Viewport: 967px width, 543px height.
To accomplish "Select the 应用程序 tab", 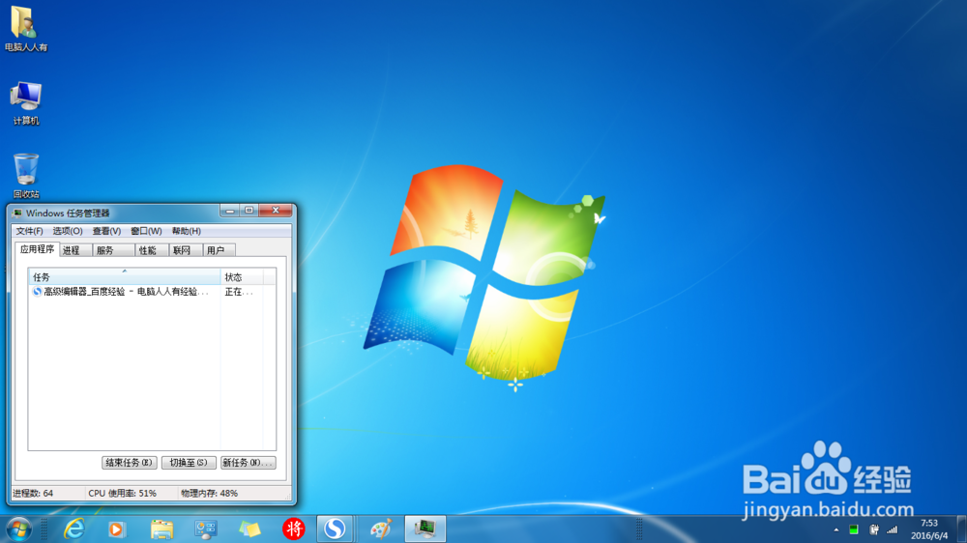I will (37, 249).
